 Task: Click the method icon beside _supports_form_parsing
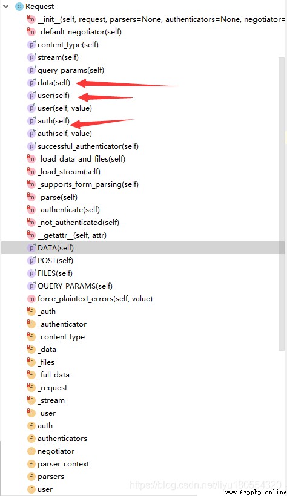click(x=31, y=184)
